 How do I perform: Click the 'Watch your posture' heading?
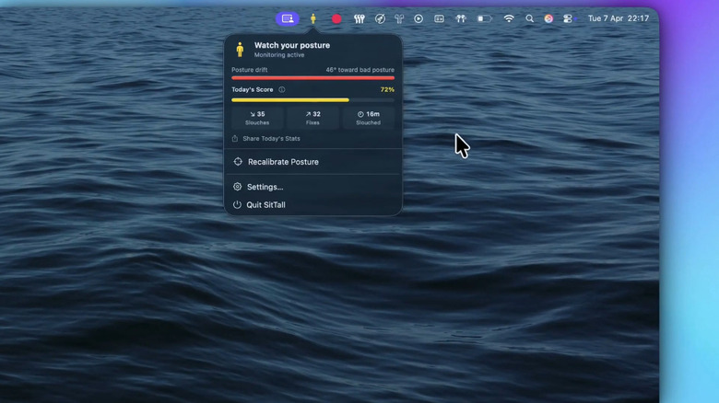(x=292, y=45)
